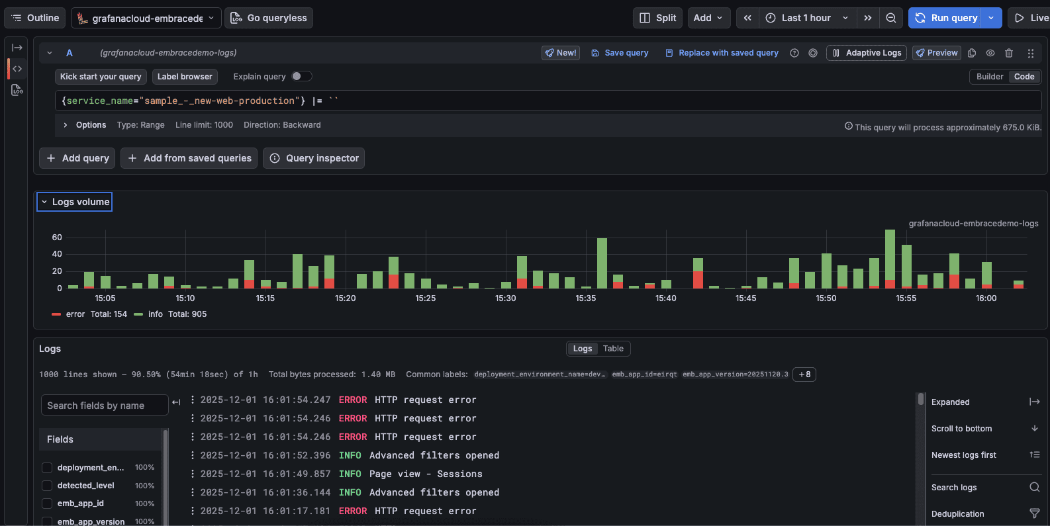Collapse the Expanded log controls
1050x526 pixels.
[x=986, y=402]
